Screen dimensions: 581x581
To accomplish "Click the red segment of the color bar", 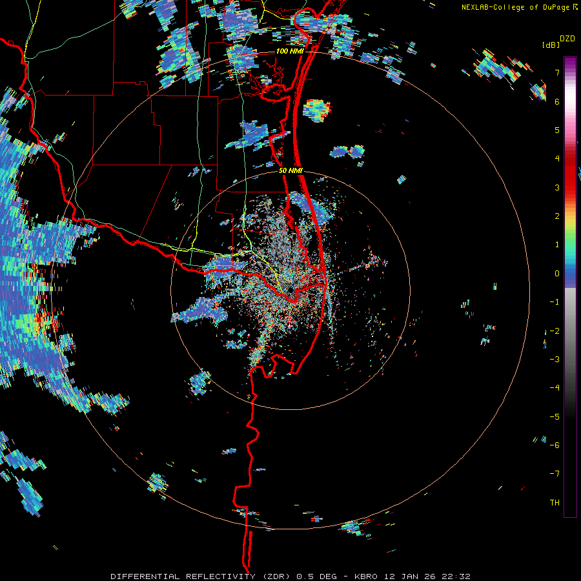I will coord(570,174).
